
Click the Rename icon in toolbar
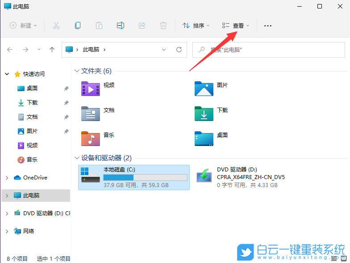pos(121,25)
